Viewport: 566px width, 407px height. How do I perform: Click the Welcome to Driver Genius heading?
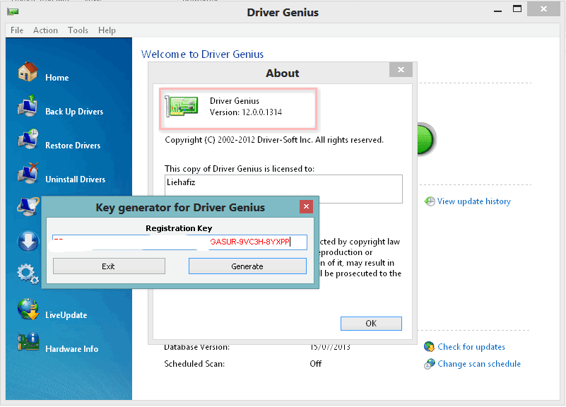[x=202, y=54]
